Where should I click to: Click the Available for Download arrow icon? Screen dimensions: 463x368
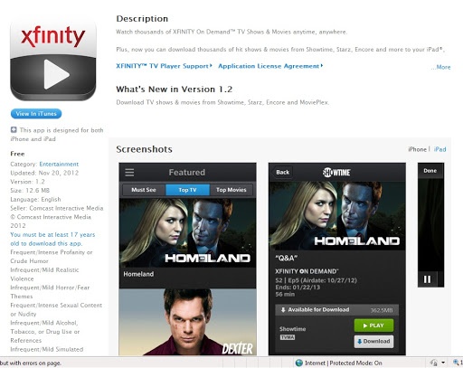click(x=283, y=309)
